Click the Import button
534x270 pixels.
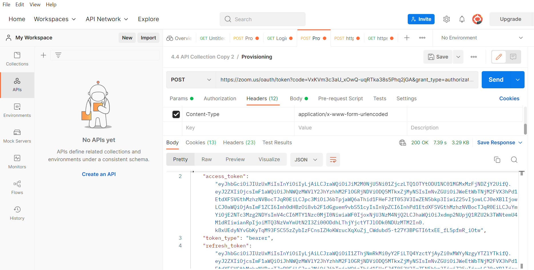(148, 38)
